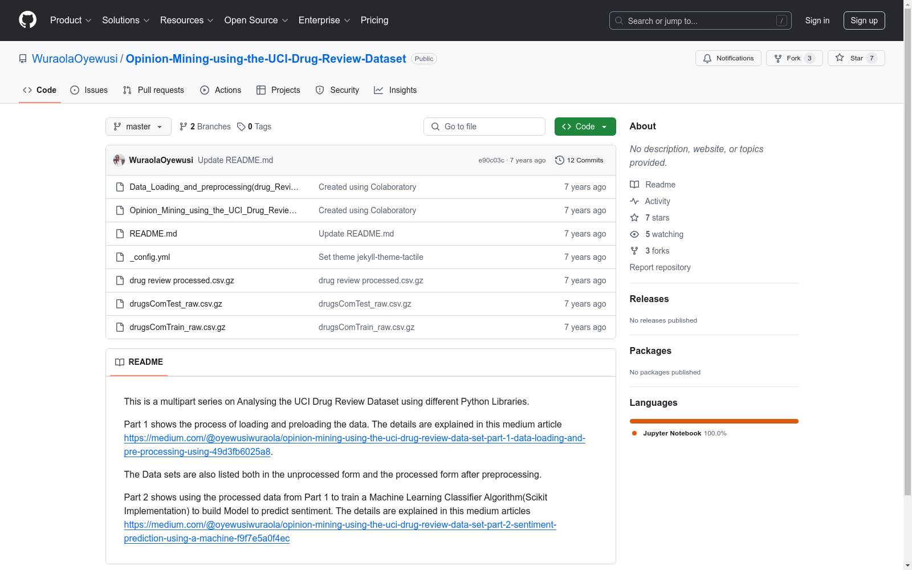Click Report repository link
The width and height of the screenshot is (912, 570).
[660, 267]
